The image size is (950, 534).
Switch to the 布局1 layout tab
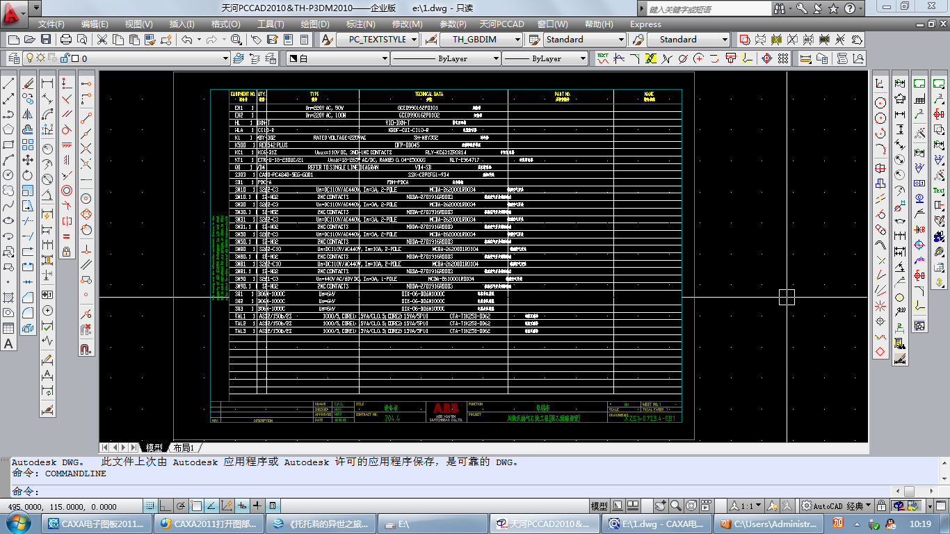point(184,447)
